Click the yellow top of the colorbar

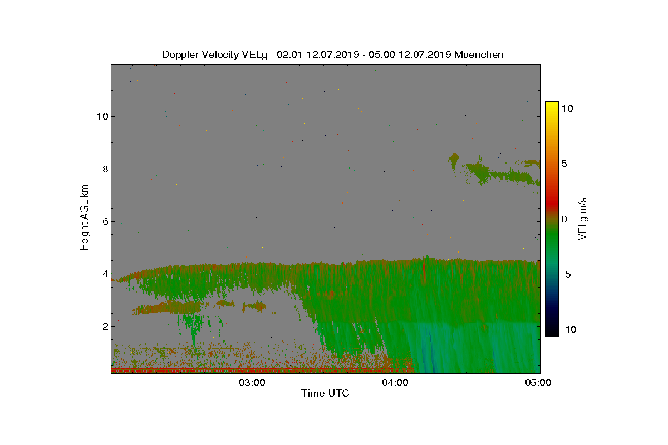(x=552, y=106)
